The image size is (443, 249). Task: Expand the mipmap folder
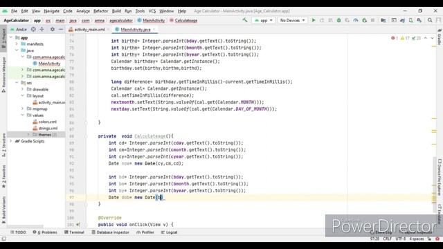tap(23, 109)
